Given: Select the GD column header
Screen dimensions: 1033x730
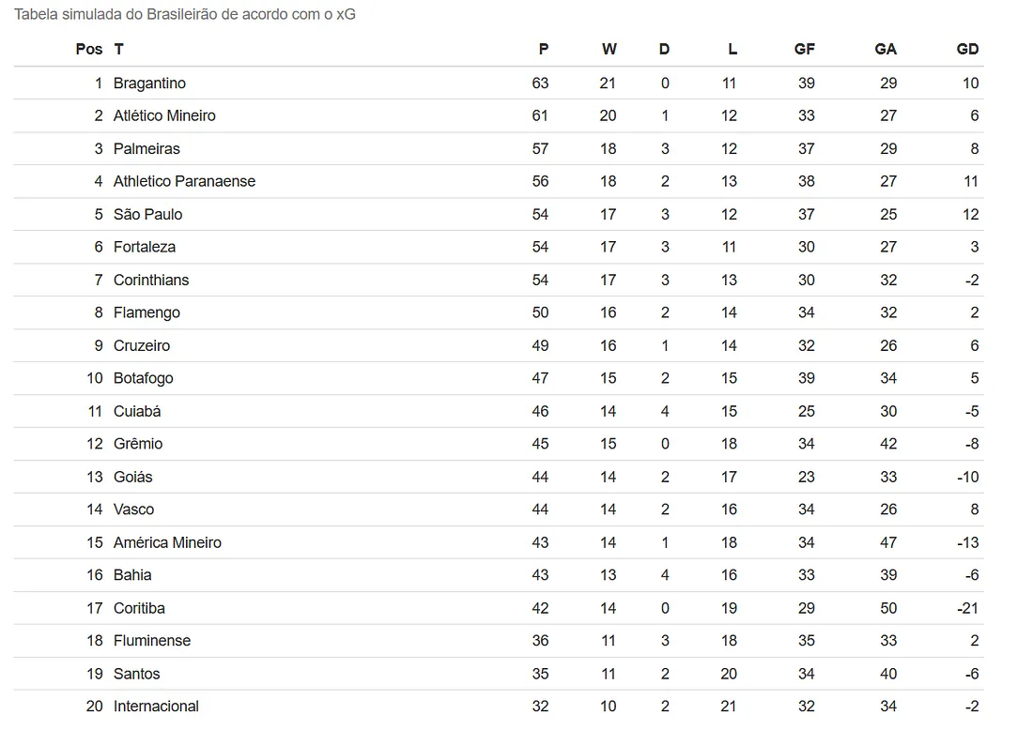Looking at the screenshot, I should [967, 49].
